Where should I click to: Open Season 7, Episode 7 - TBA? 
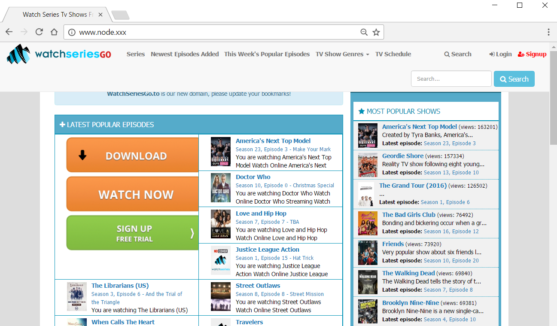coord(267,222)
